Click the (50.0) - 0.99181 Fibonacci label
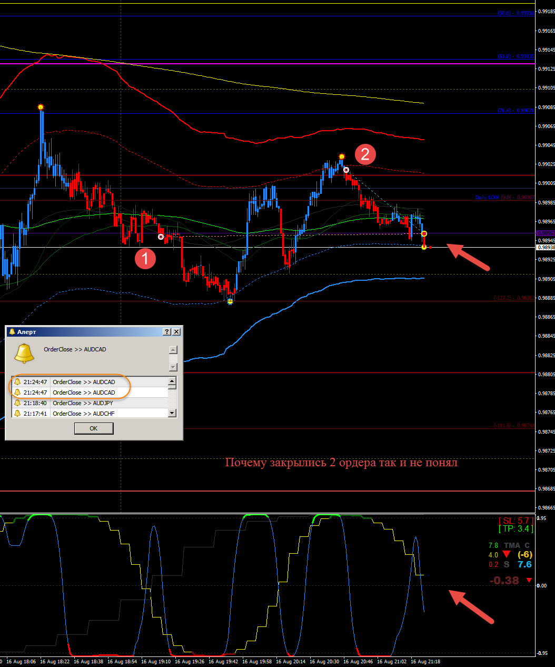This screenshot has height=667, width=555. click(516, 13)
